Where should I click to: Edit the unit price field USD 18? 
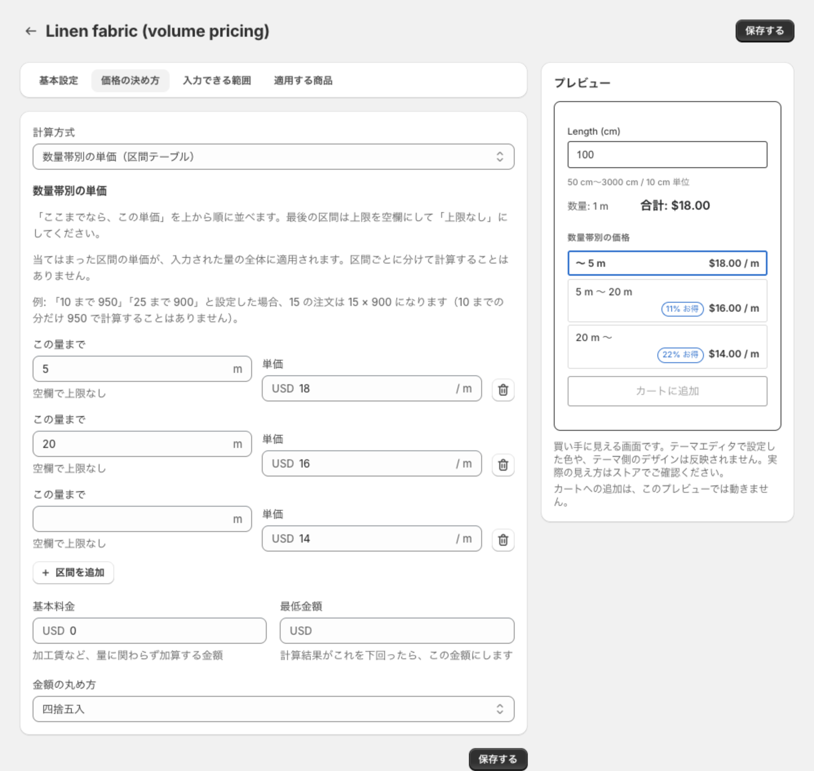372,388
